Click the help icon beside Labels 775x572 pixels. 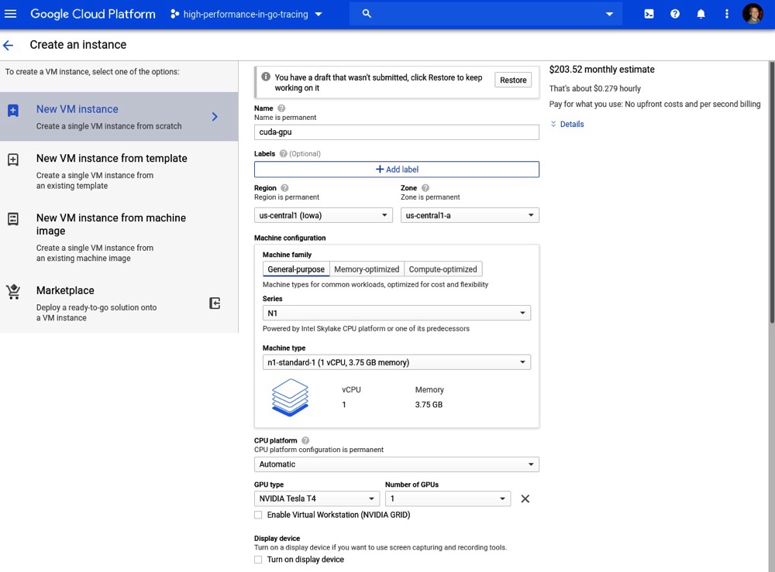283,153
